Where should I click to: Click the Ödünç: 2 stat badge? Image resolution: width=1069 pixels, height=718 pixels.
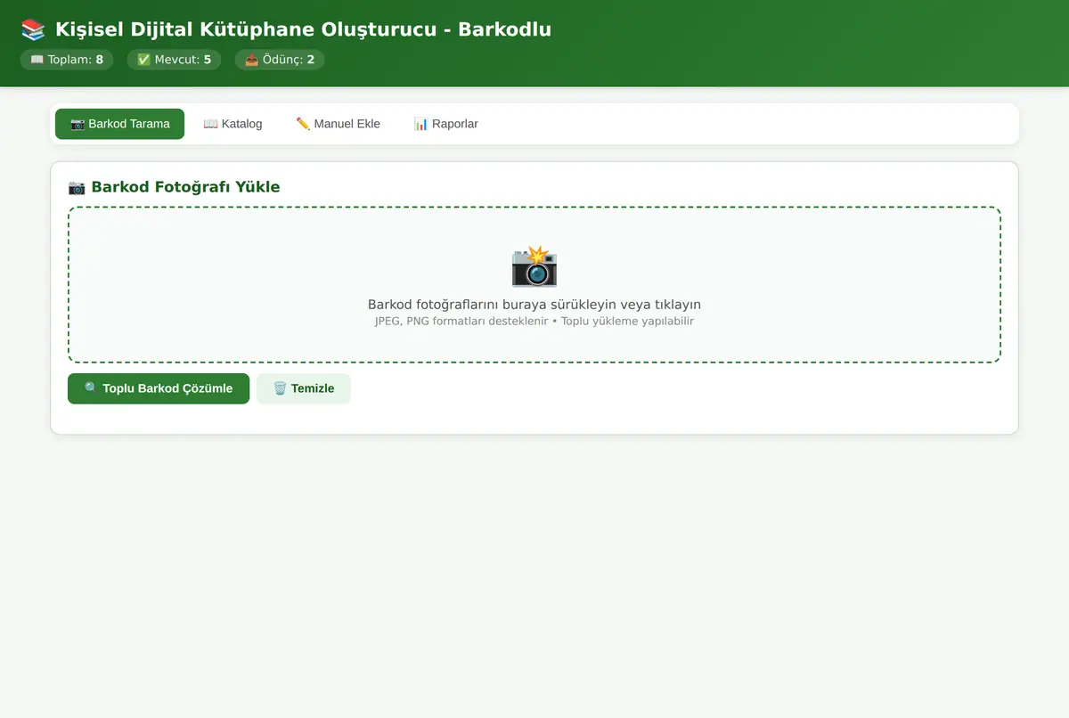(280, 60)
